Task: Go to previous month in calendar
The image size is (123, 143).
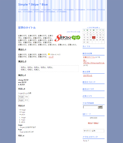Action: click(x=87, y=28)
